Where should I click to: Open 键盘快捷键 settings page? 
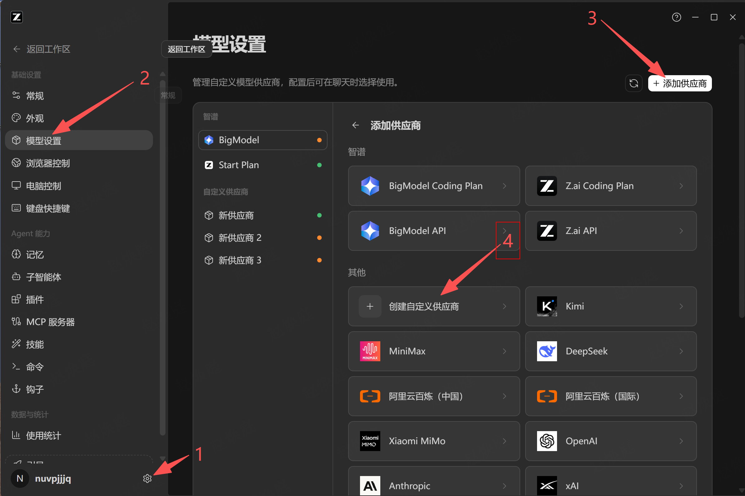(79, 208)
